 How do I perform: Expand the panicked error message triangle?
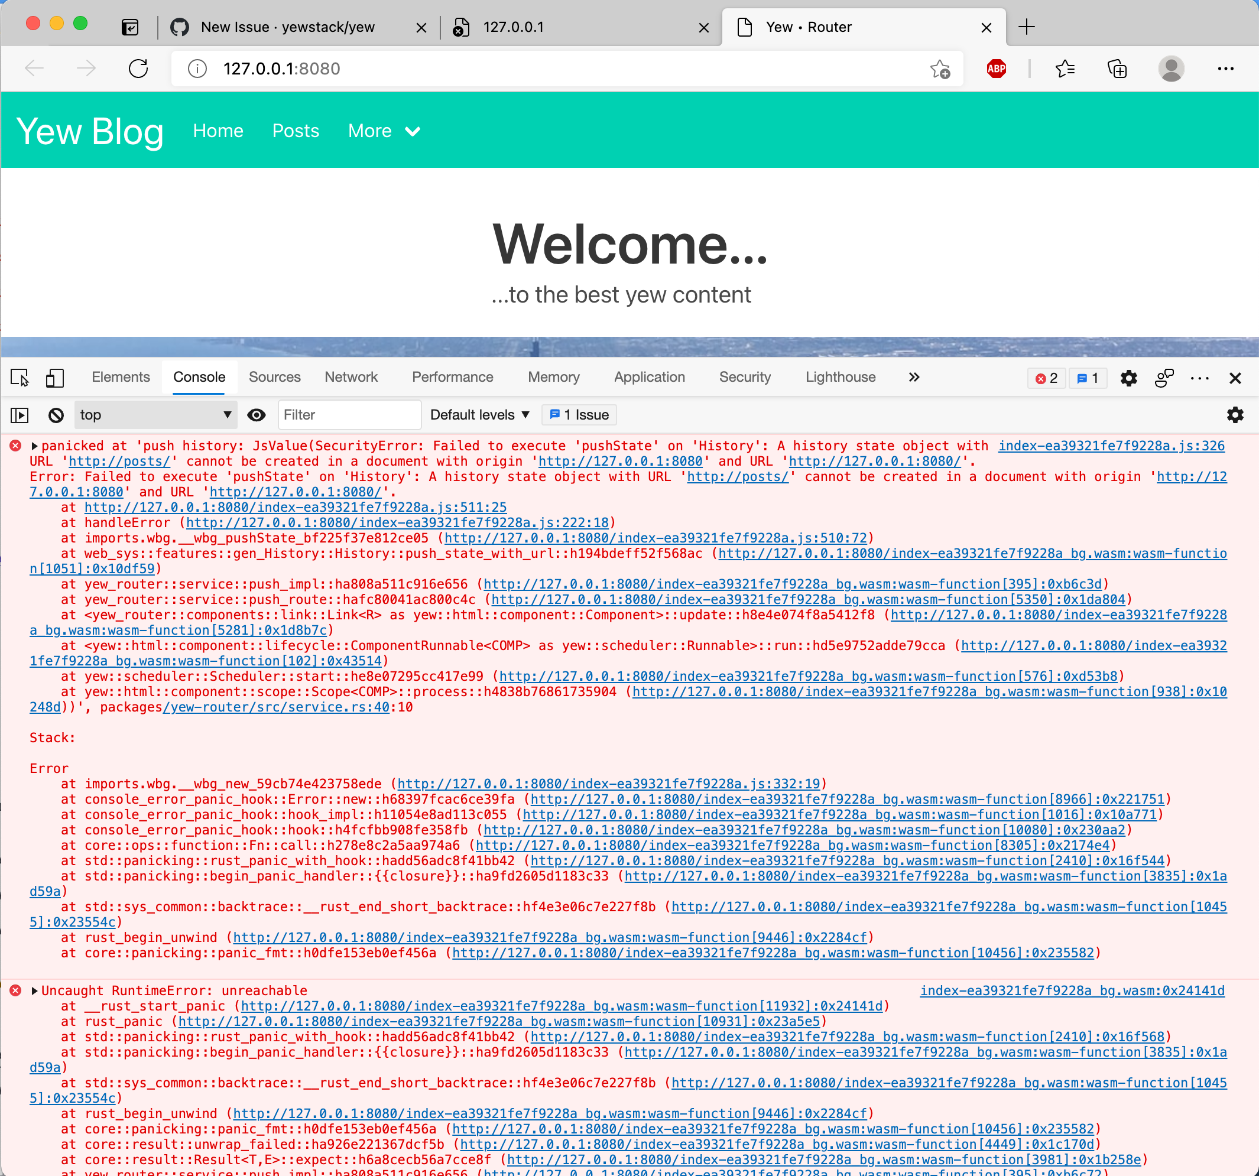[x=35, y=446]
